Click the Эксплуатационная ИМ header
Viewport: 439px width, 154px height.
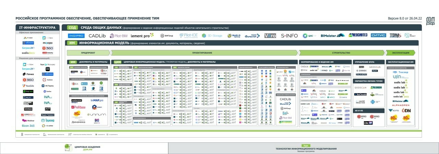(400, 62)
